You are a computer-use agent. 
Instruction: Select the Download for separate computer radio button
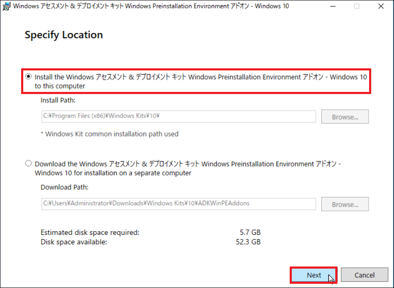click(x=28, y=163)
